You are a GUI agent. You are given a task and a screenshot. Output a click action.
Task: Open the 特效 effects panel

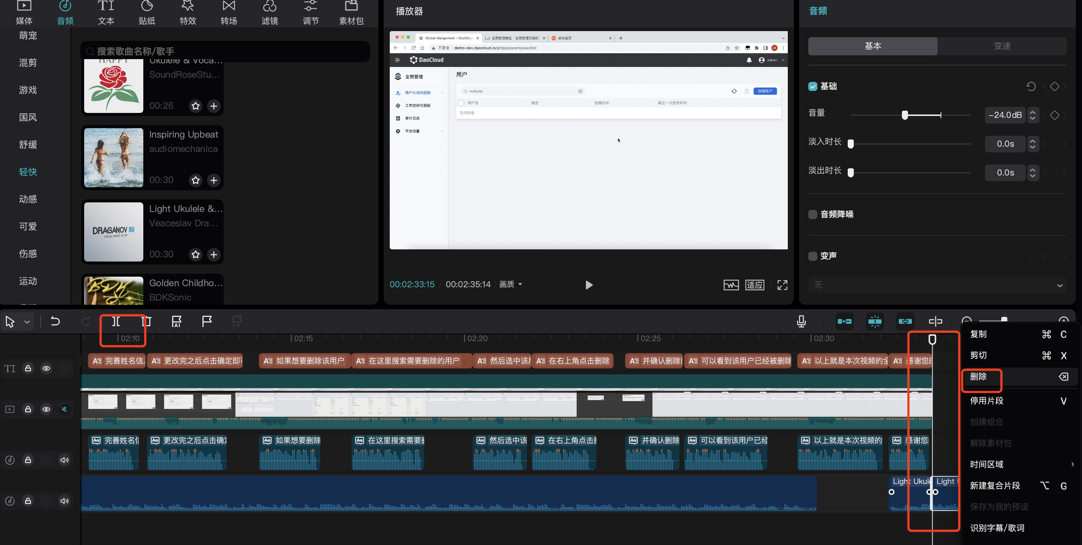click(188, 13)
